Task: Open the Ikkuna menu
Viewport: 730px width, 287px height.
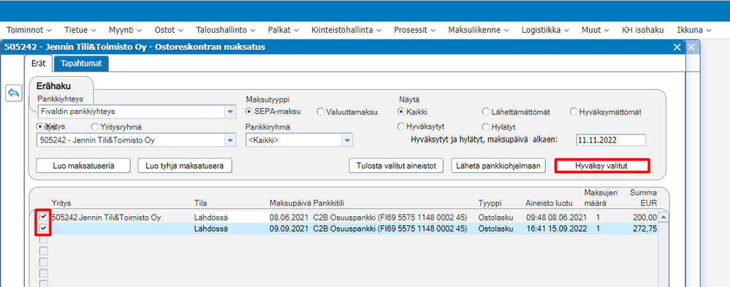Action: pyautogui.click(x=694, y=30)
